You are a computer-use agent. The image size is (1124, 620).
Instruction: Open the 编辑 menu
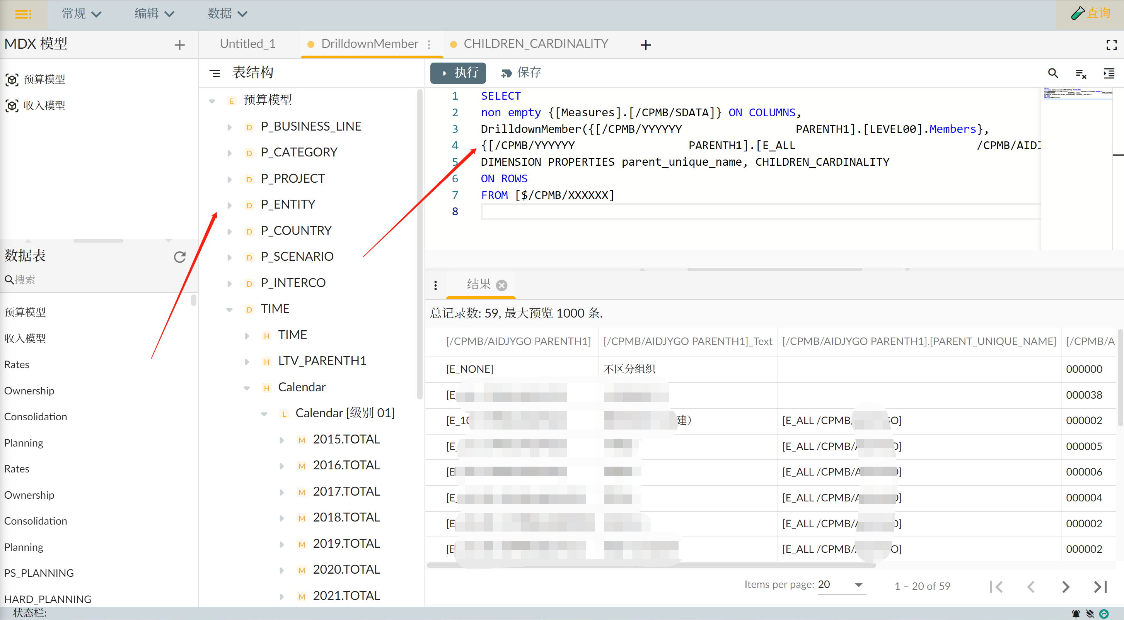point(154,14)
